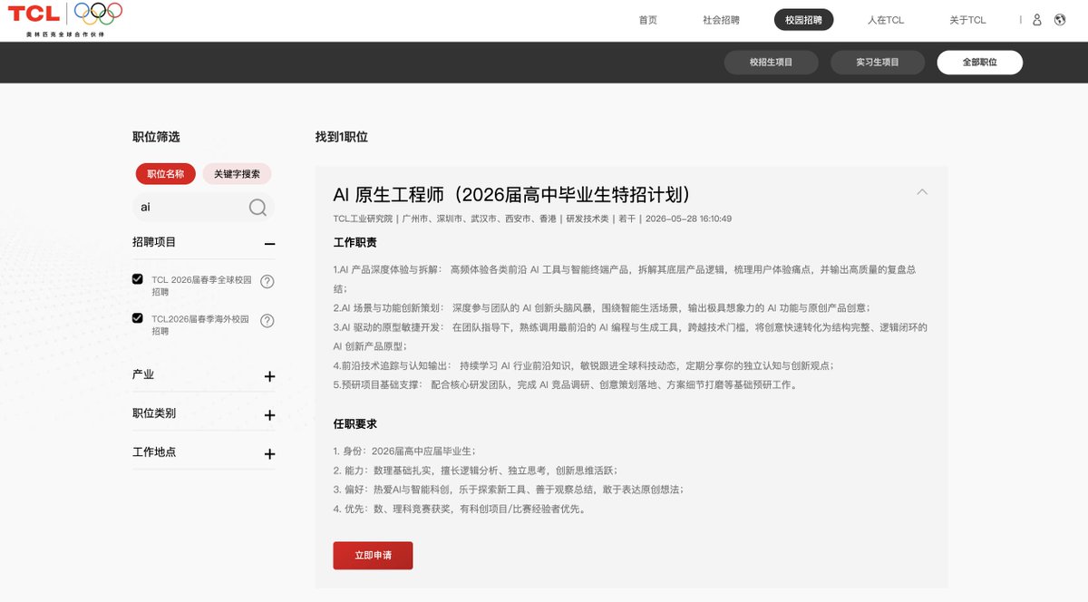Click requirement line 身份：2026届高中应届毕业生
This screenshot has height=602, width=1088.
404,451
